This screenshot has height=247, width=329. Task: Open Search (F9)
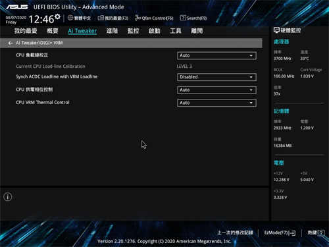coord(193,18)
